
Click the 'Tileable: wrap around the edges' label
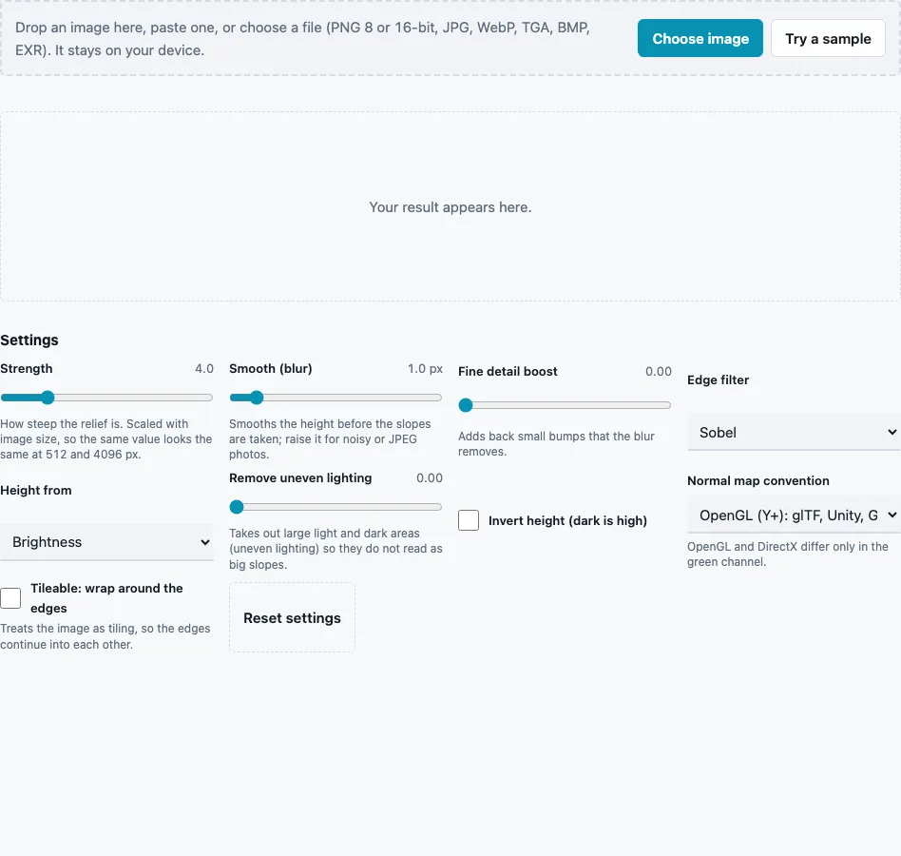(x=106, y=598)
